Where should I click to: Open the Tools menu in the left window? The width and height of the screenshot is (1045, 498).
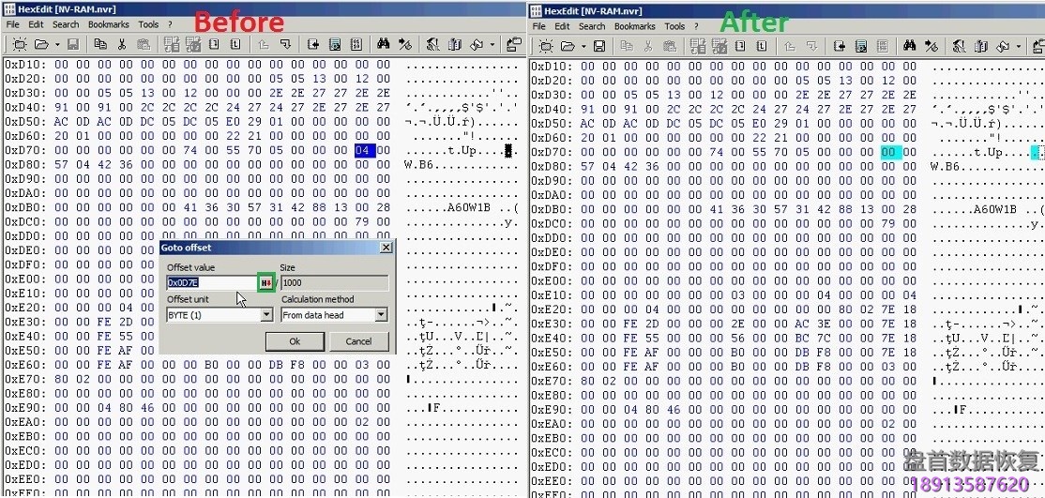pyautogui.click(x=148, y=24)
